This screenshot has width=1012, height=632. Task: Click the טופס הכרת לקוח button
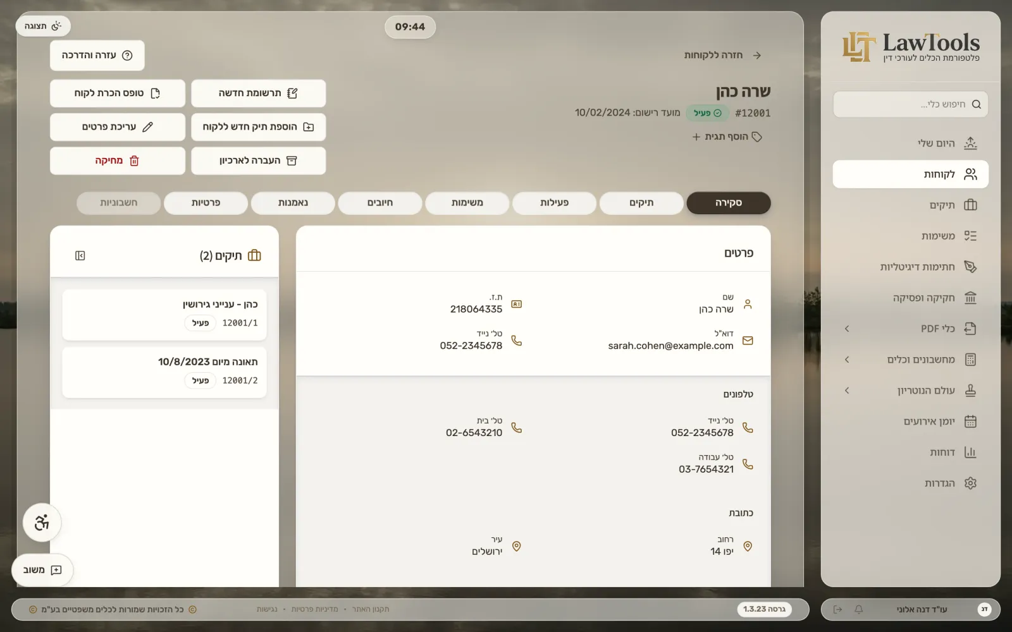[x=118, y=93]
